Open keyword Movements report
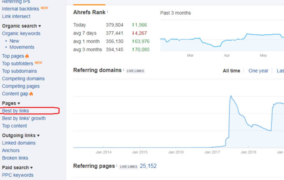Viewport: 284px width, 180px height. coord(22,47)
